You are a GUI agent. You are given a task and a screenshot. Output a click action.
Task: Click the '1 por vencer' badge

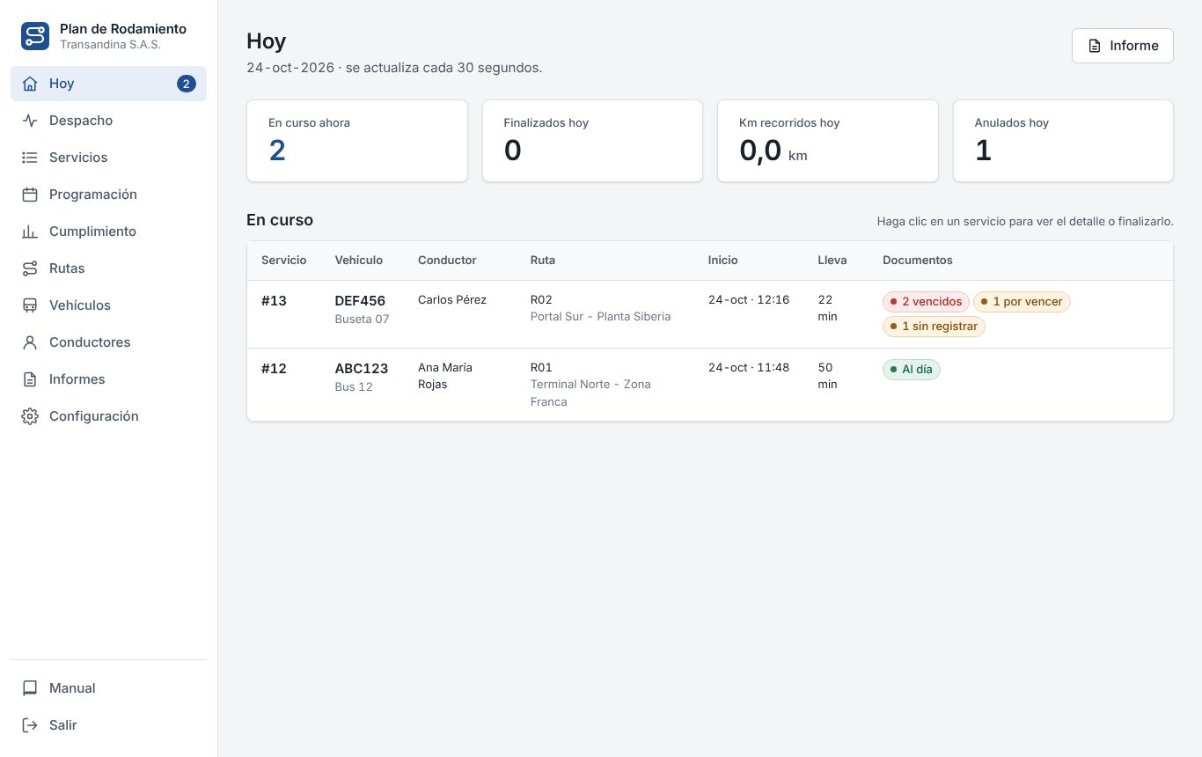pyautogui.click(x=1022, y=302)
